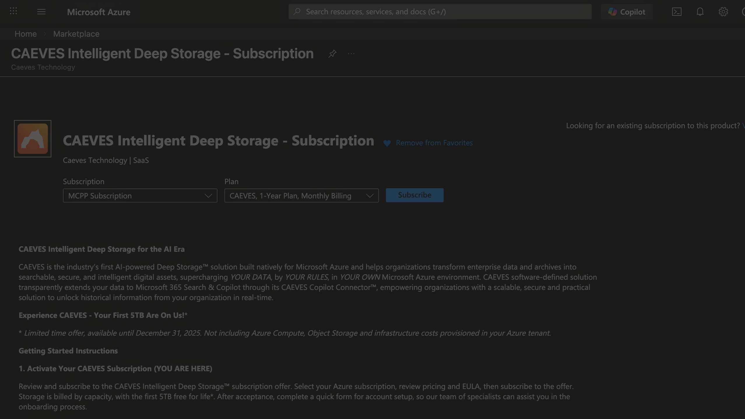Expand the Plan selector chevron
The height and width of the screenshot is (419, 745).
coord(369,196)
